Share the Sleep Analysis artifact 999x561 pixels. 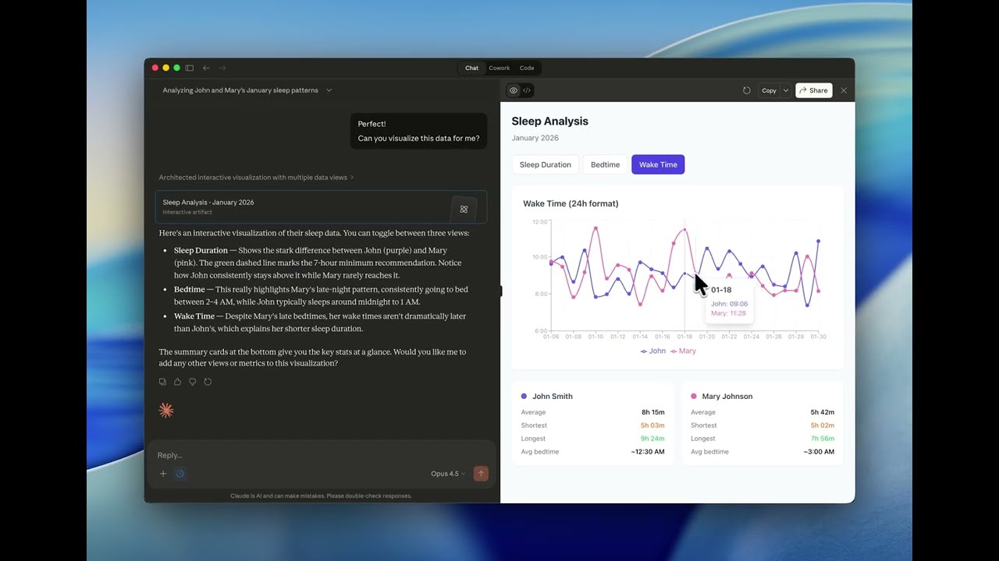click(x=813, y=90)
